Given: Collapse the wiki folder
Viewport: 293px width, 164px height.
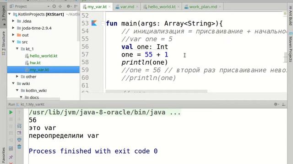Looking at the screenshot, I should coord(13,83).
